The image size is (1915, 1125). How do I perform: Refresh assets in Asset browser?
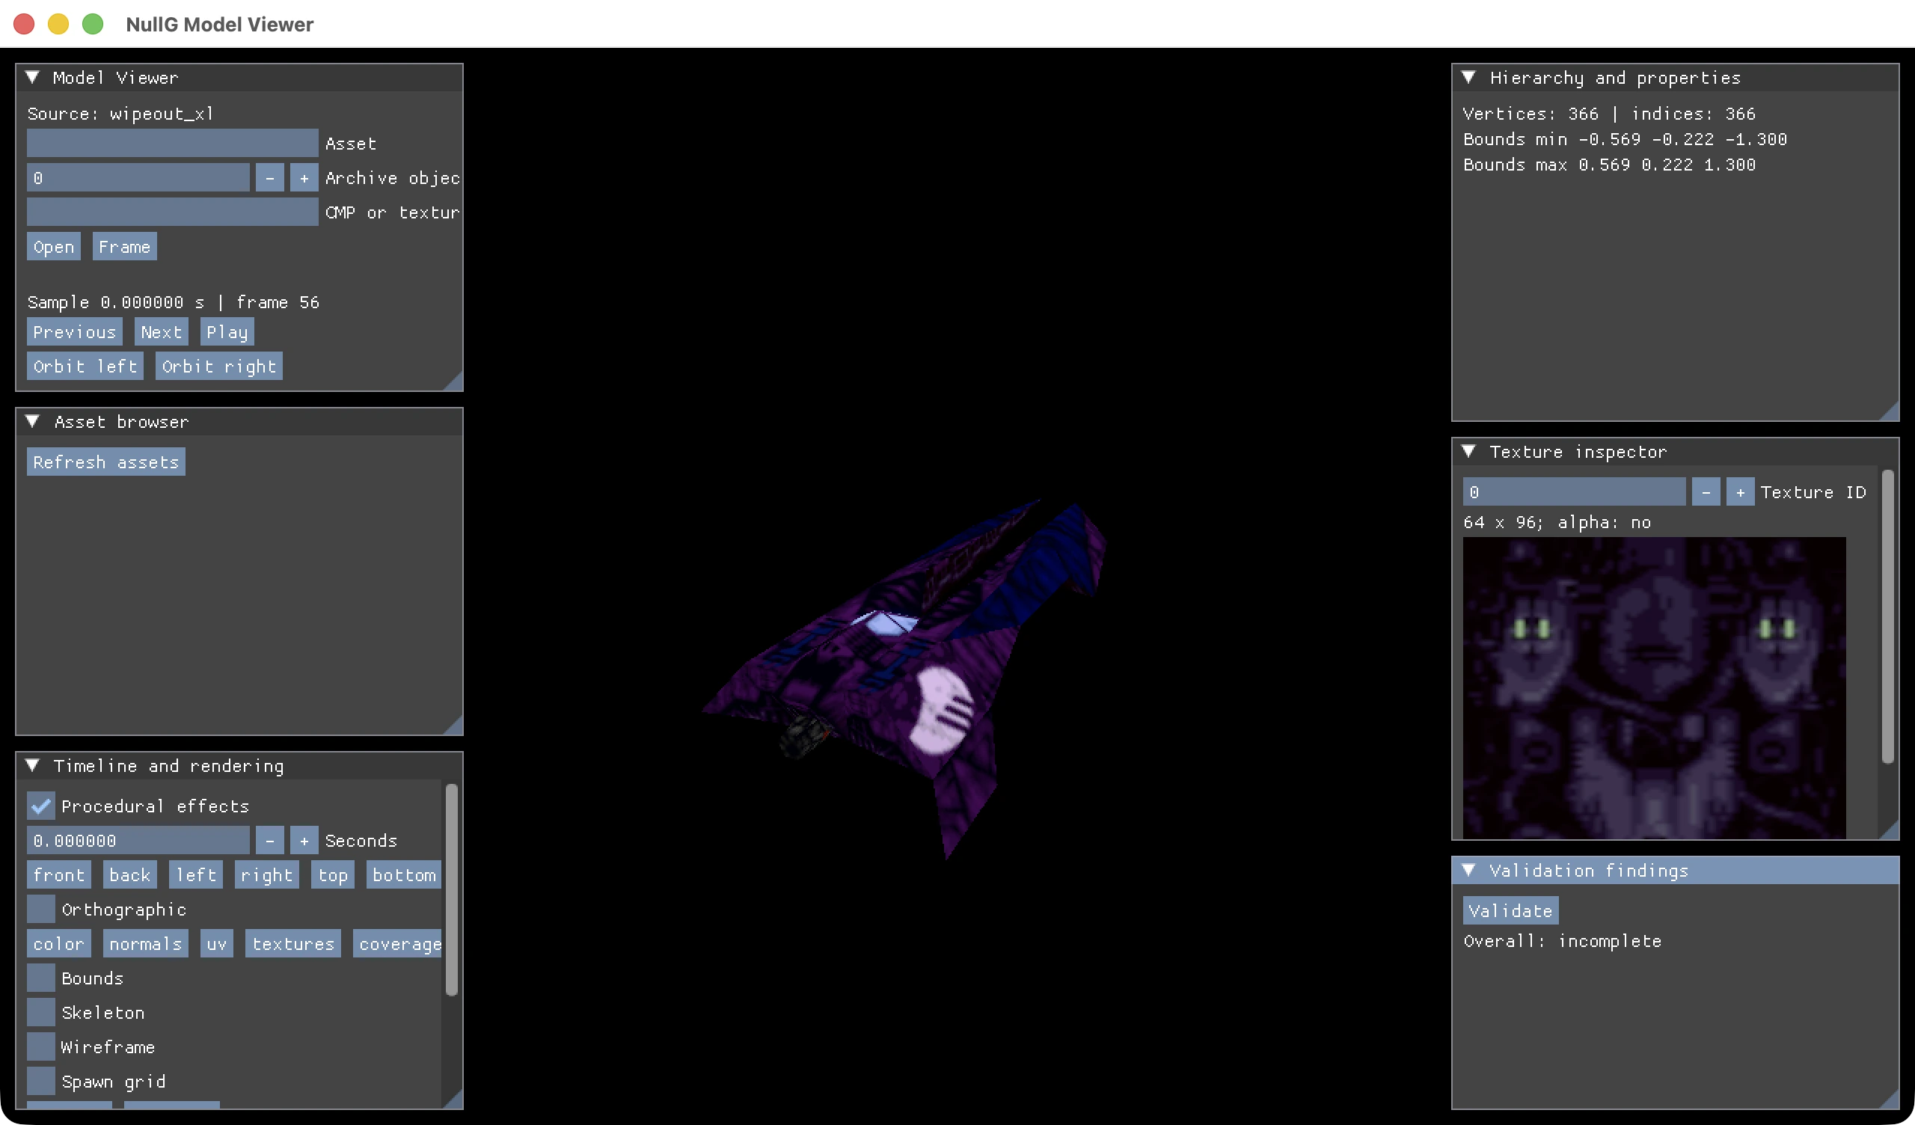pos(106,462)
